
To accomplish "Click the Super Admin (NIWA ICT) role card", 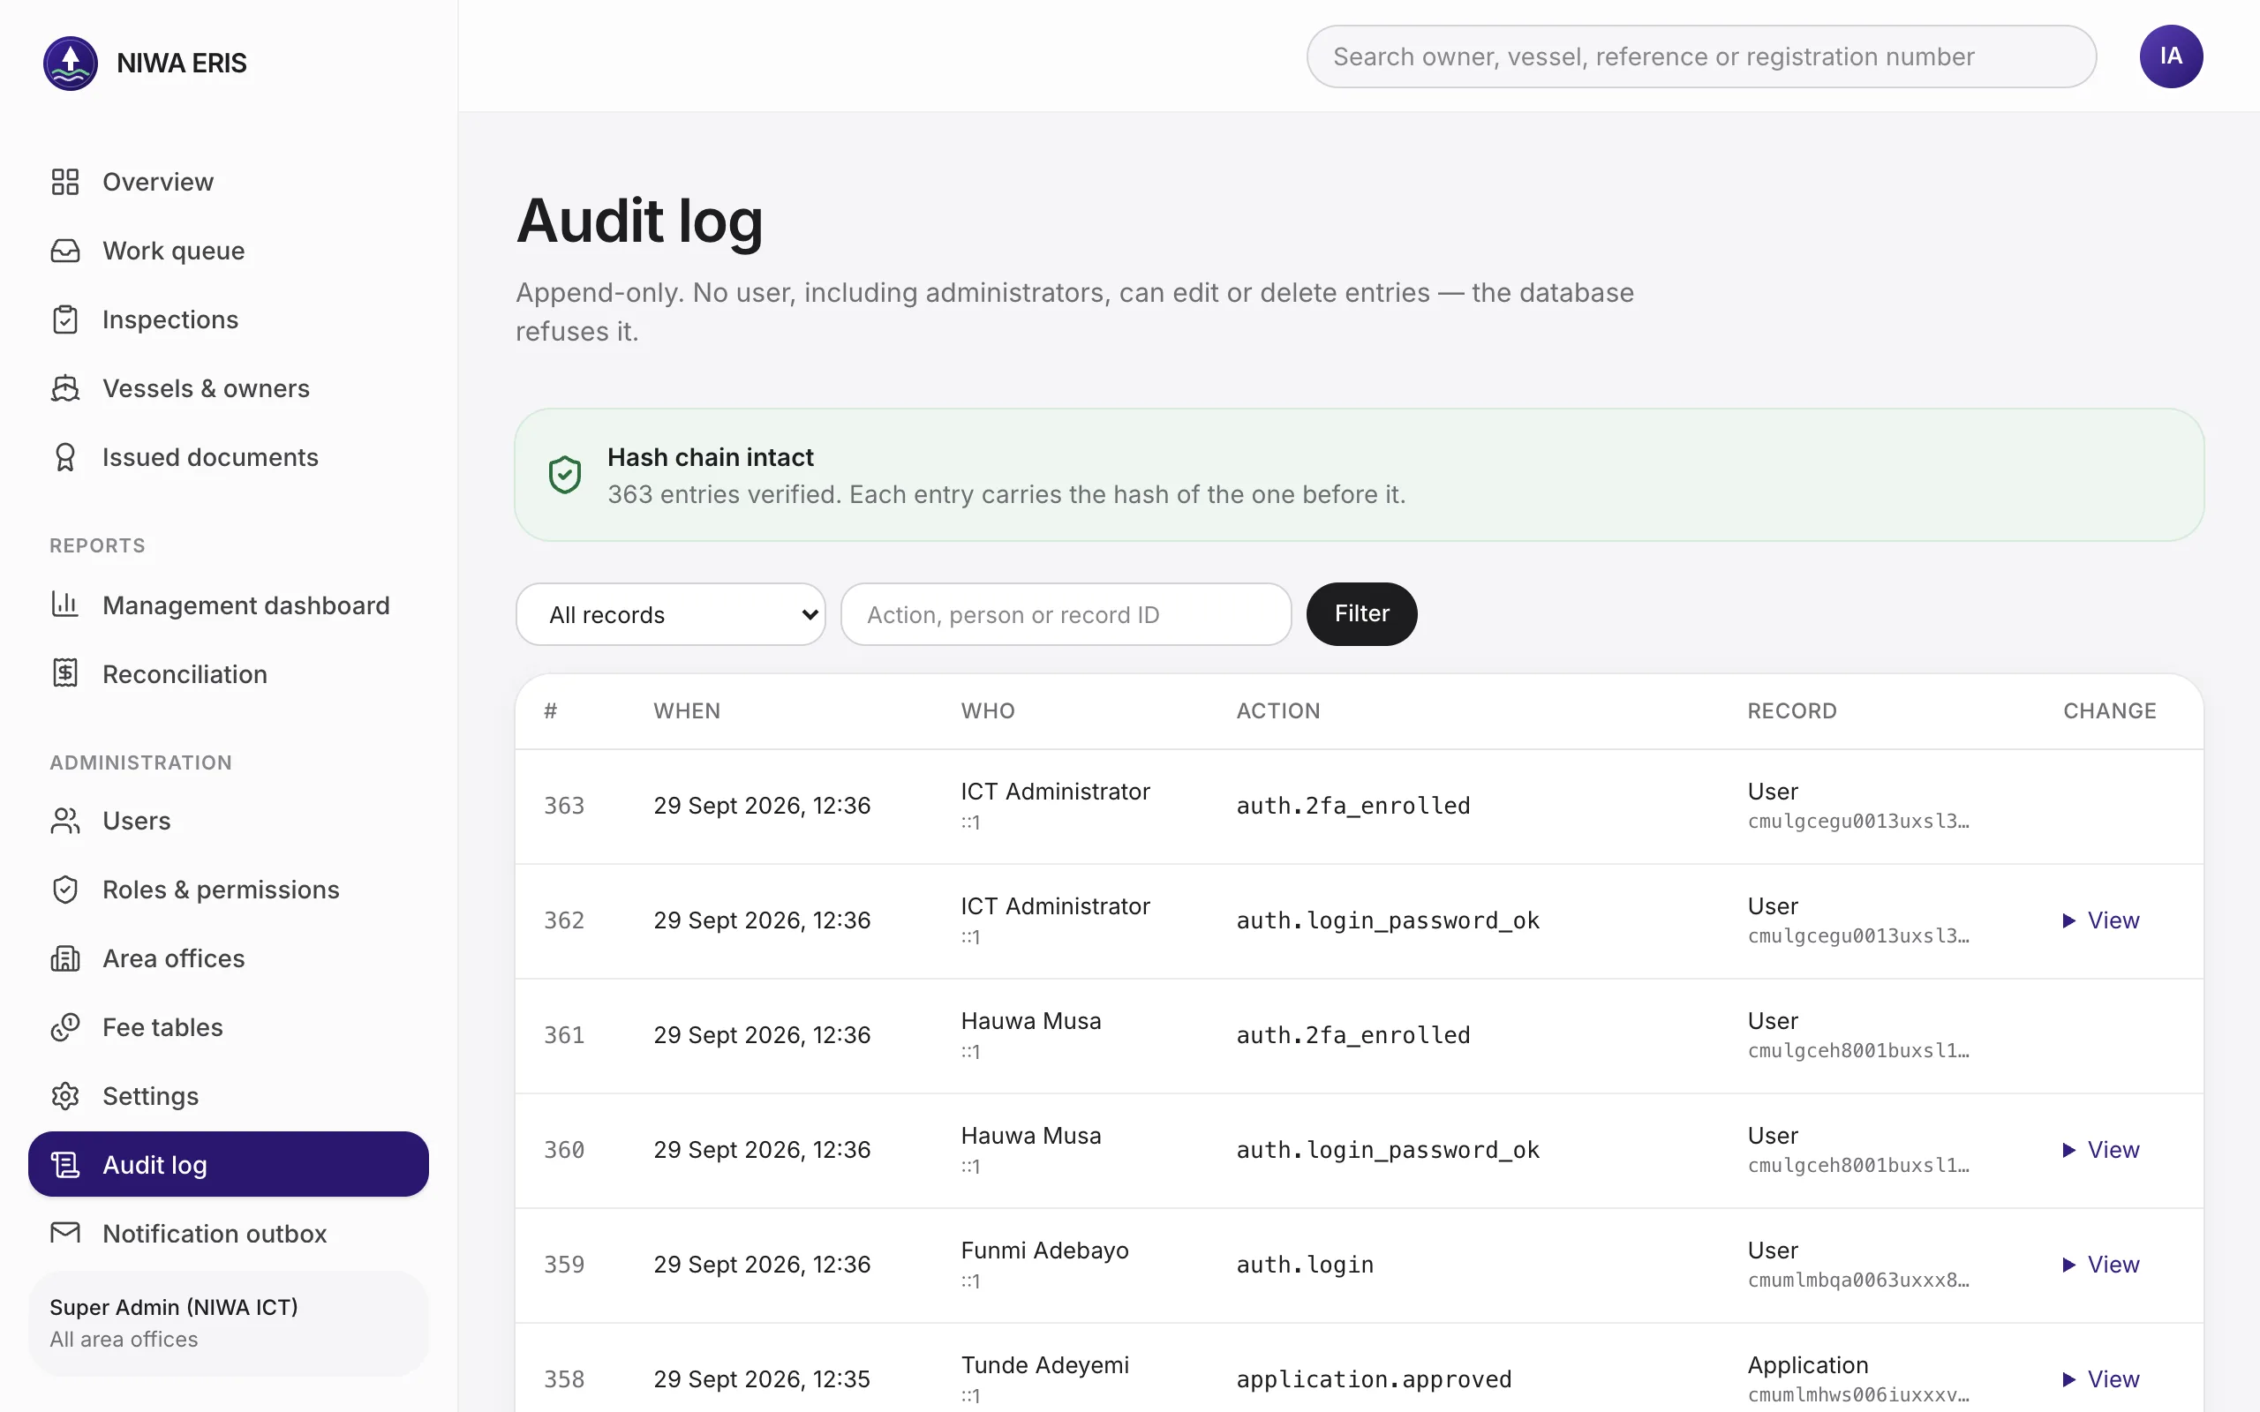I will pos(229,1323).
